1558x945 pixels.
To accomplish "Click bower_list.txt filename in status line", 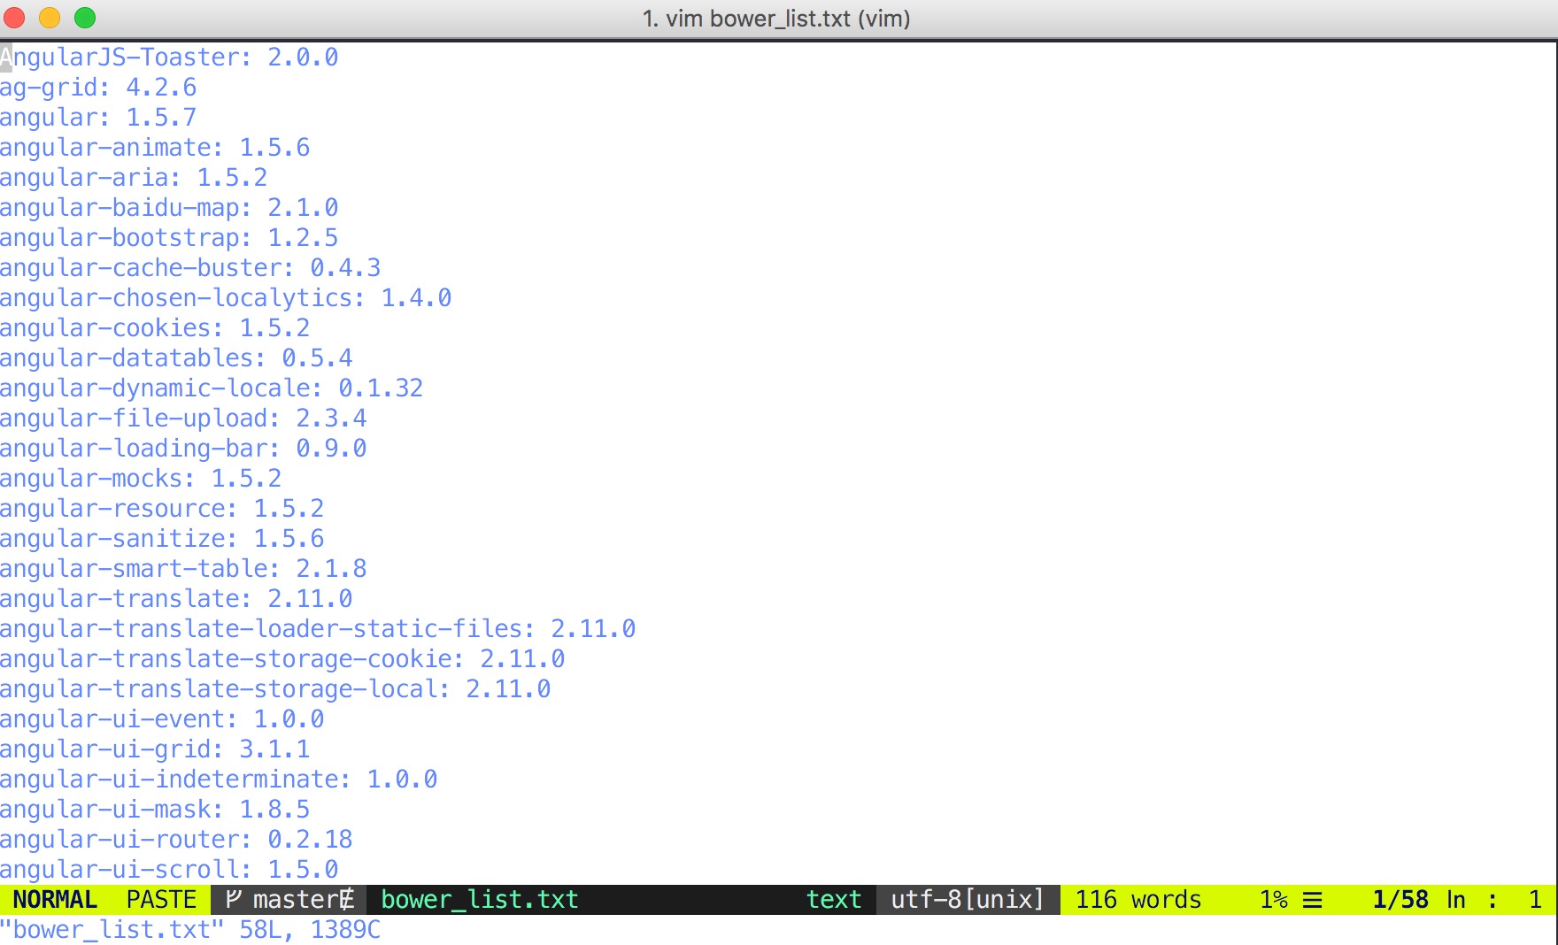I will (x=479, y=899).
